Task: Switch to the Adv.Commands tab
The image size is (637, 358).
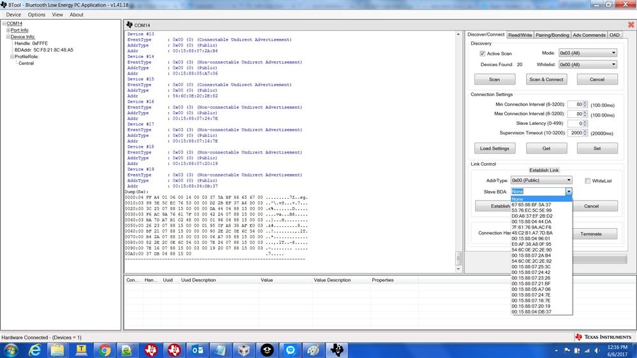Action: click(x=589, y=35)
